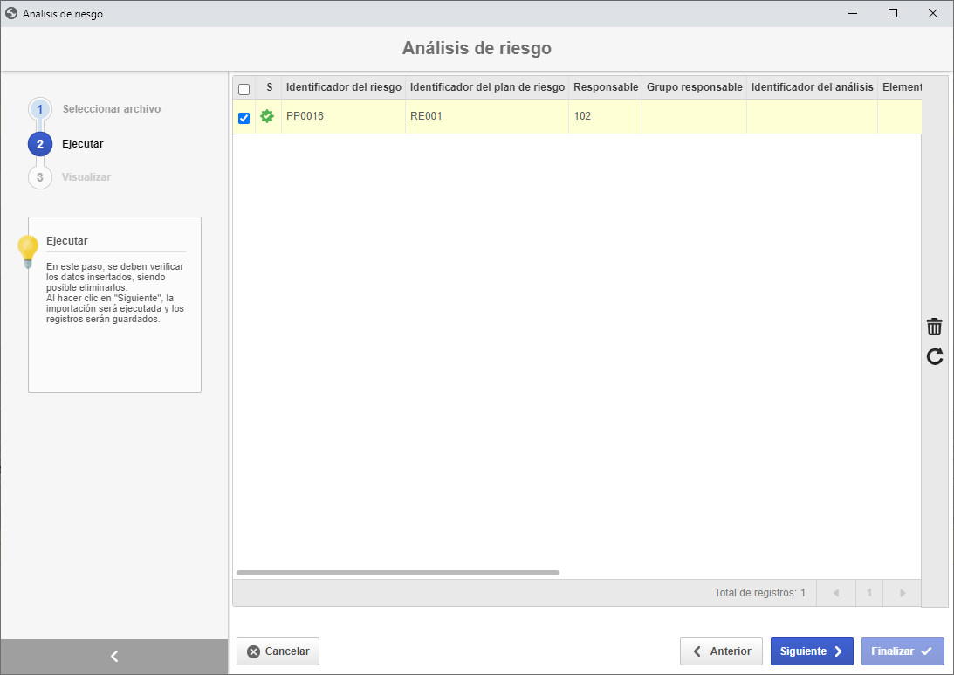Close the Análisis de riesgo window
This screenshot has width=954, height=675.
[x=933, y=13]
